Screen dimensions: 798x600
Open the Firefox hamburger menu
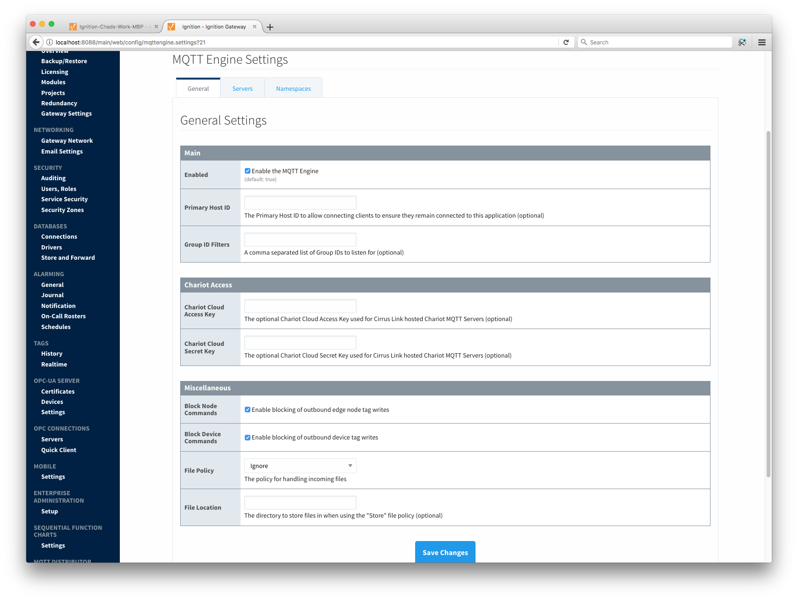[x=762, y=42]
